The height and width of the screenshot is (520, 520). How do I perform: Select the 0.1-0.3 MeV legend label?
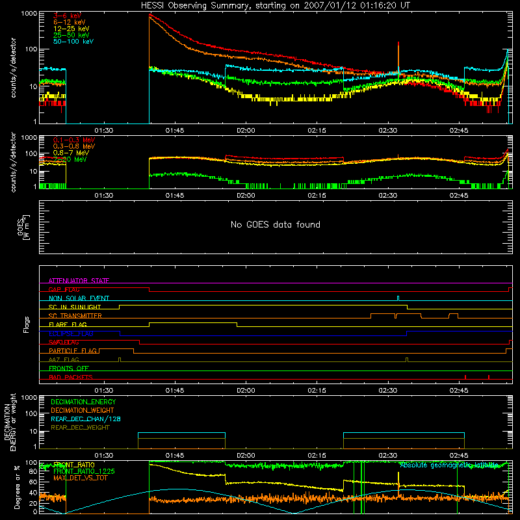point(74,140)
